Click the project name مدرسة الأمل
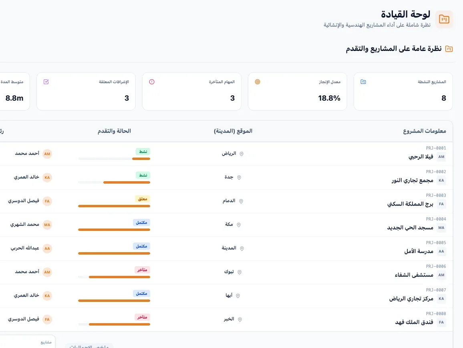Screen dimensions: 463x348 [419, 251]
